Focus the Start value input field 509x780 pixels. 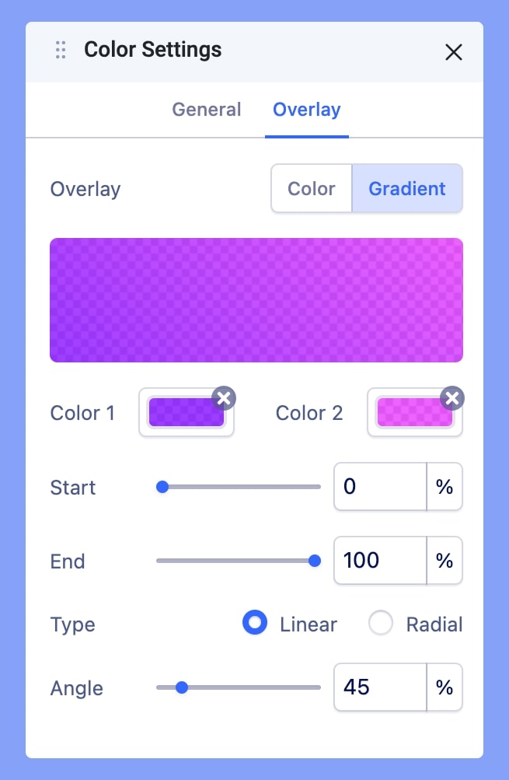pos(380,487)
